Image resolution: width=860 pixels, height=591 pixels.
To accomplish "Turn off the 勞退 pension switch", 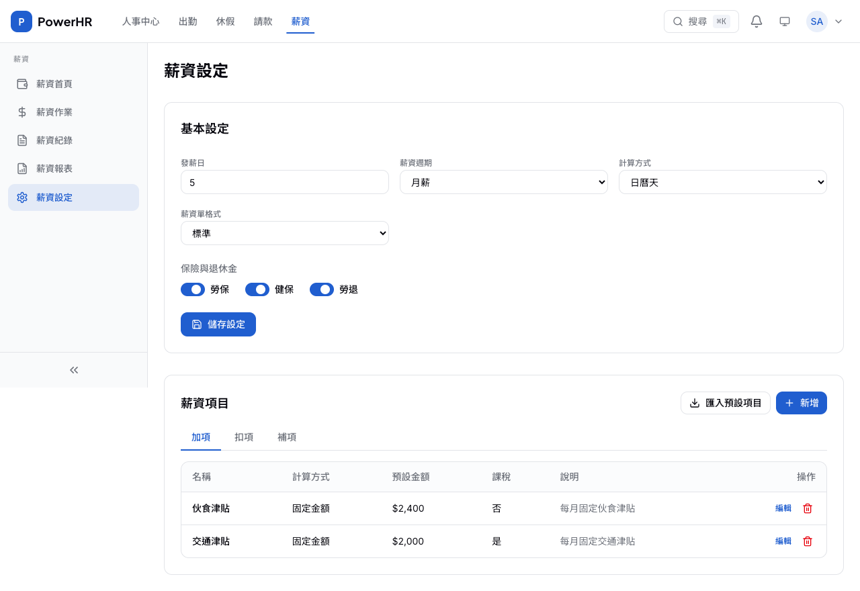I will 322,289.
